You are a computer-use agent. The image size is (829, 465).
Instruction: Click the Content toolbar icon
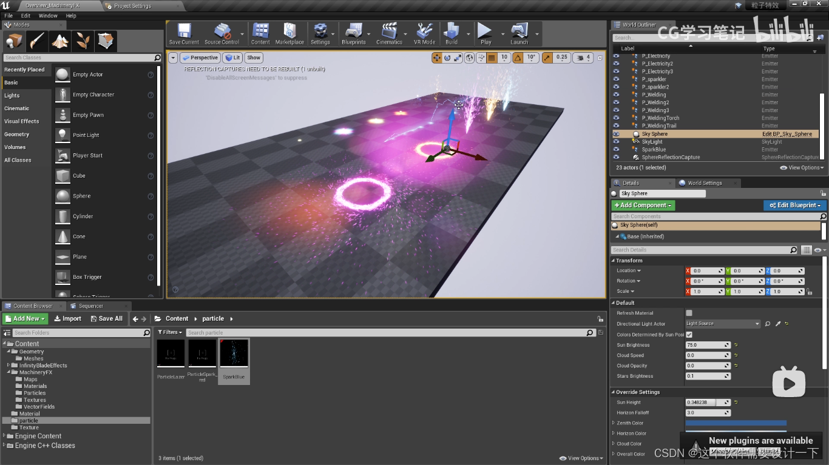[260, 34]
